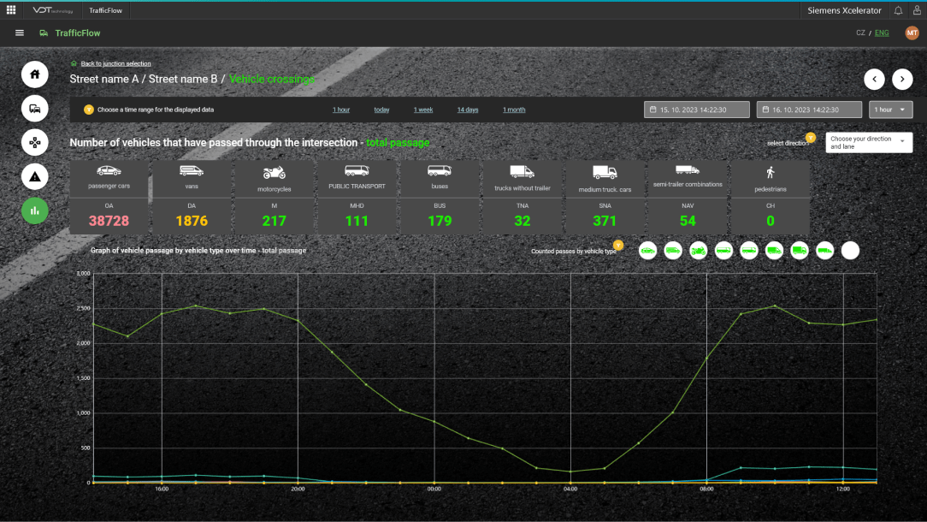Select the 1 week time range link
This screenshot has width=927, height=522.
423,110
